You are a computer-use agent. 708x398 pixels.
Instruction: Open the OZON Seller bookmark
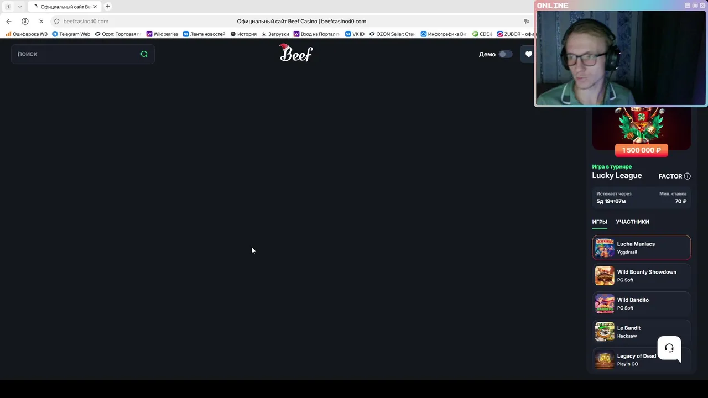coord(392,34)
